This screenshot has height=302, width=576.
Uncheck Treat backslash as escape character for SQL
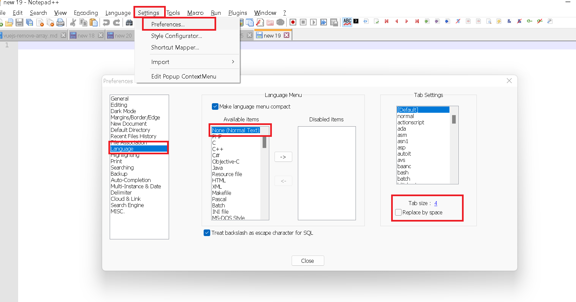point(207,232)
